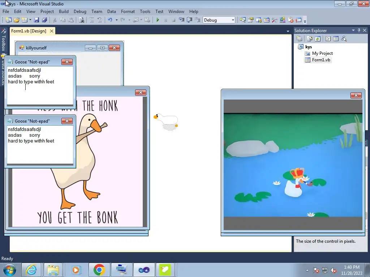The image size is (370, 277).
Task: Close the Form1.vb [Design] tab
Action: (x=51, y=31)
